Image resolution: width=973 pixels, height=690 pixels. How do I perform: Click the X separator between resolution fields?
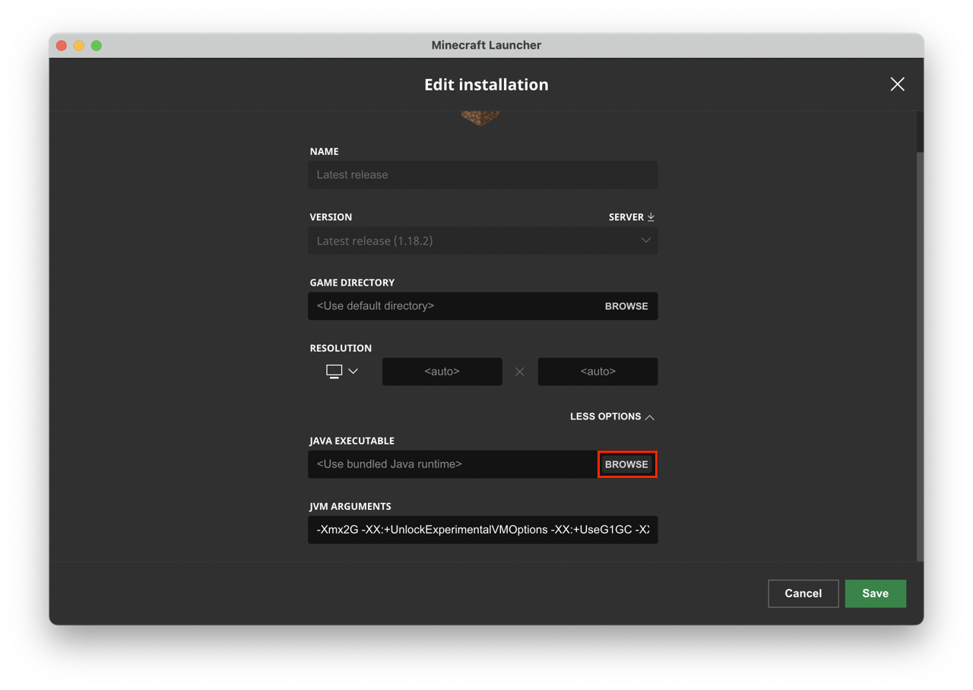pyautogui.click(x=519, y=371)
